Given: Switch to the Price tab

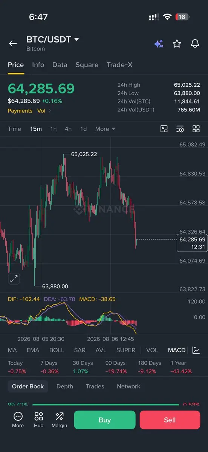Looking at the screenshot, I should pos(16,65).
